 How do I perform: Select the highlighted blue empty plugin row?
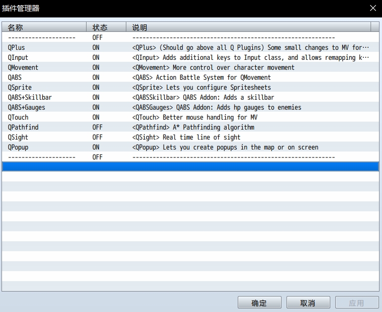click(191, 166)
